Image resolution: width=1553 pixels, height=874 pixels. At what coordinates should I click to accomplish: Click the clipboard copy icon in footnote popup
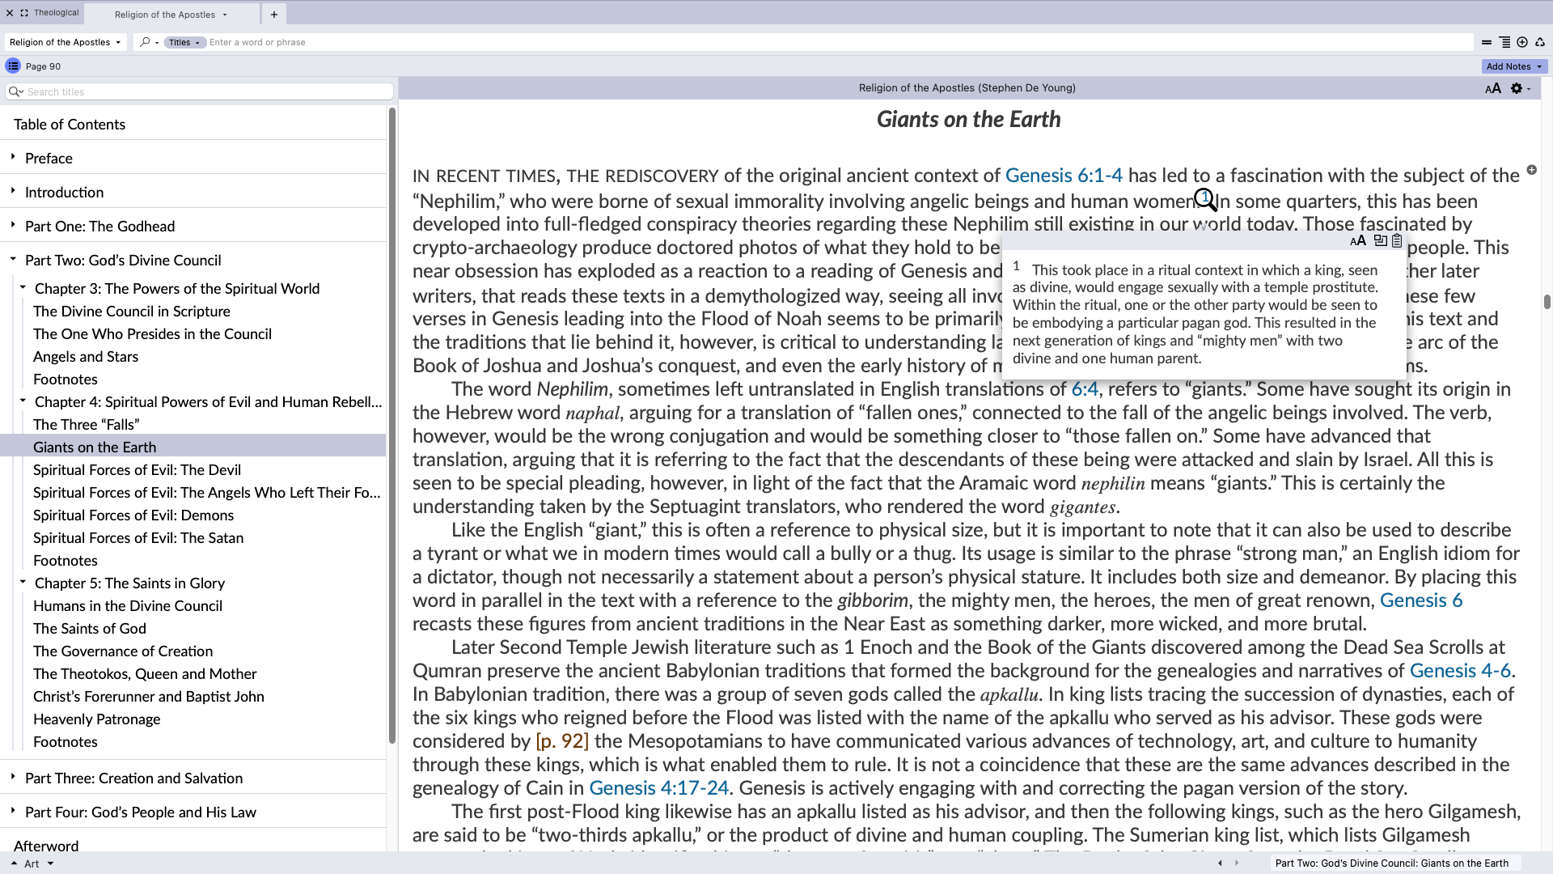[x=1397, y=240]
